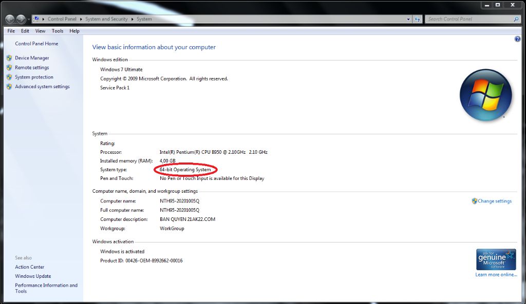Click the Forward navigation arrow button
Screen dimensions: 526x304
tap(21, 19)
